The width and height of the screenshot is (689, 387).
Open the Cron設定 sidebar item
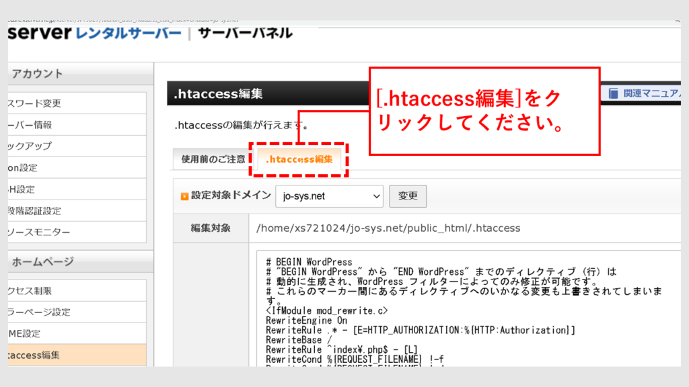77,167
